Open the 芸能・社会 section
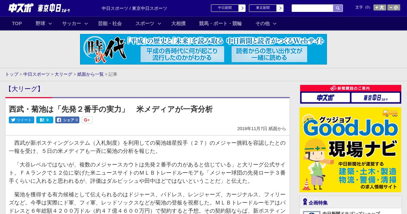This screenshot has height=214, width=407. [x=110, y=23]
